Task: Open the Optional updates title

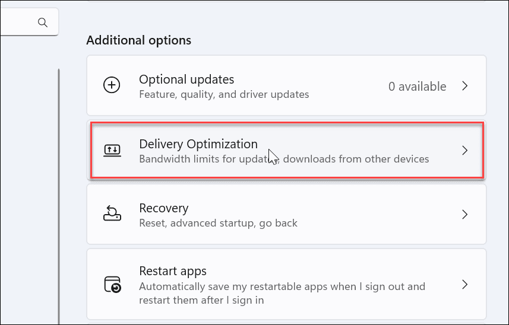Action: click(186, 79)
